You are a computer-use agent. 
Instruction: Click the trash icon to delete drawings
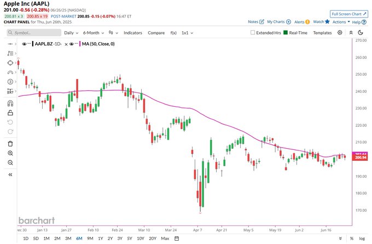(10, 143)
